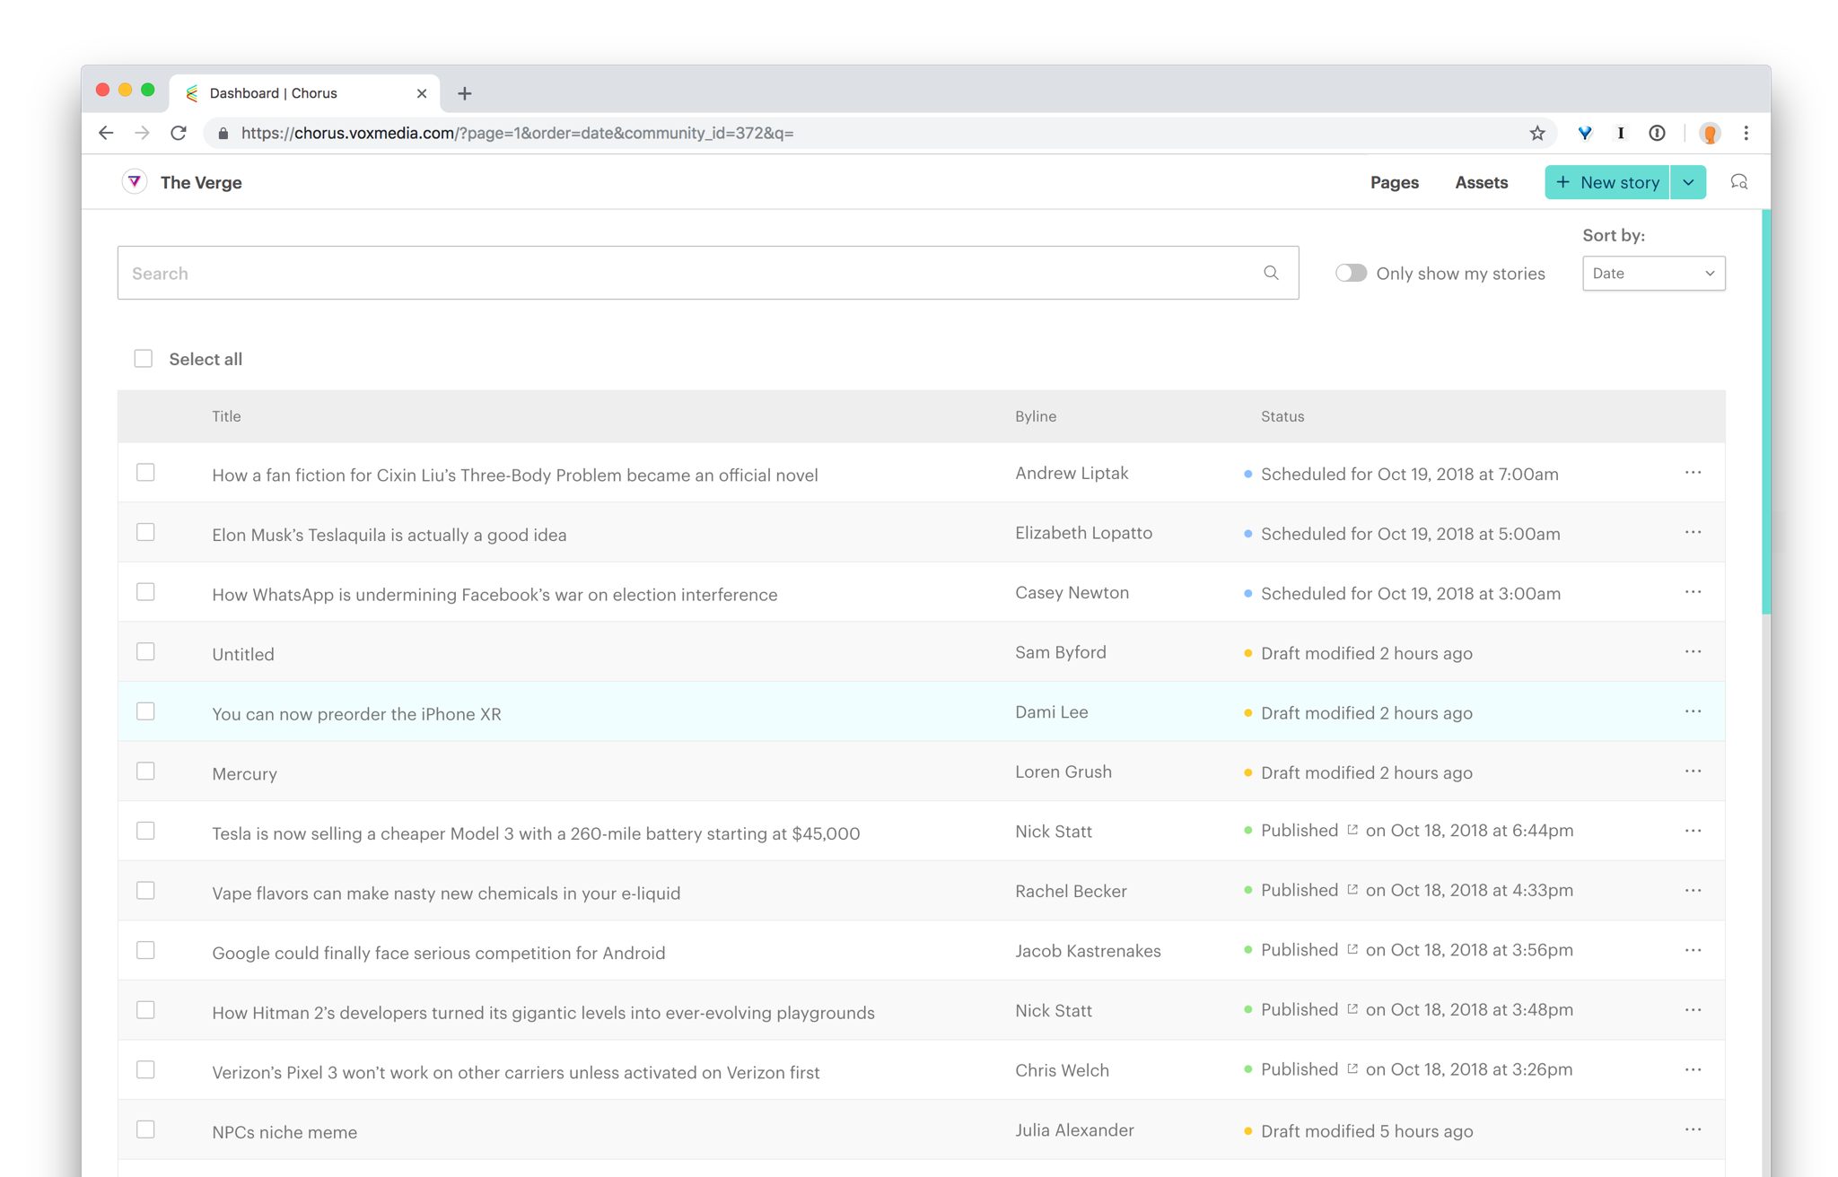1838x1177 pixels.
Task: Create a New story
Action: click(1606, 182)
